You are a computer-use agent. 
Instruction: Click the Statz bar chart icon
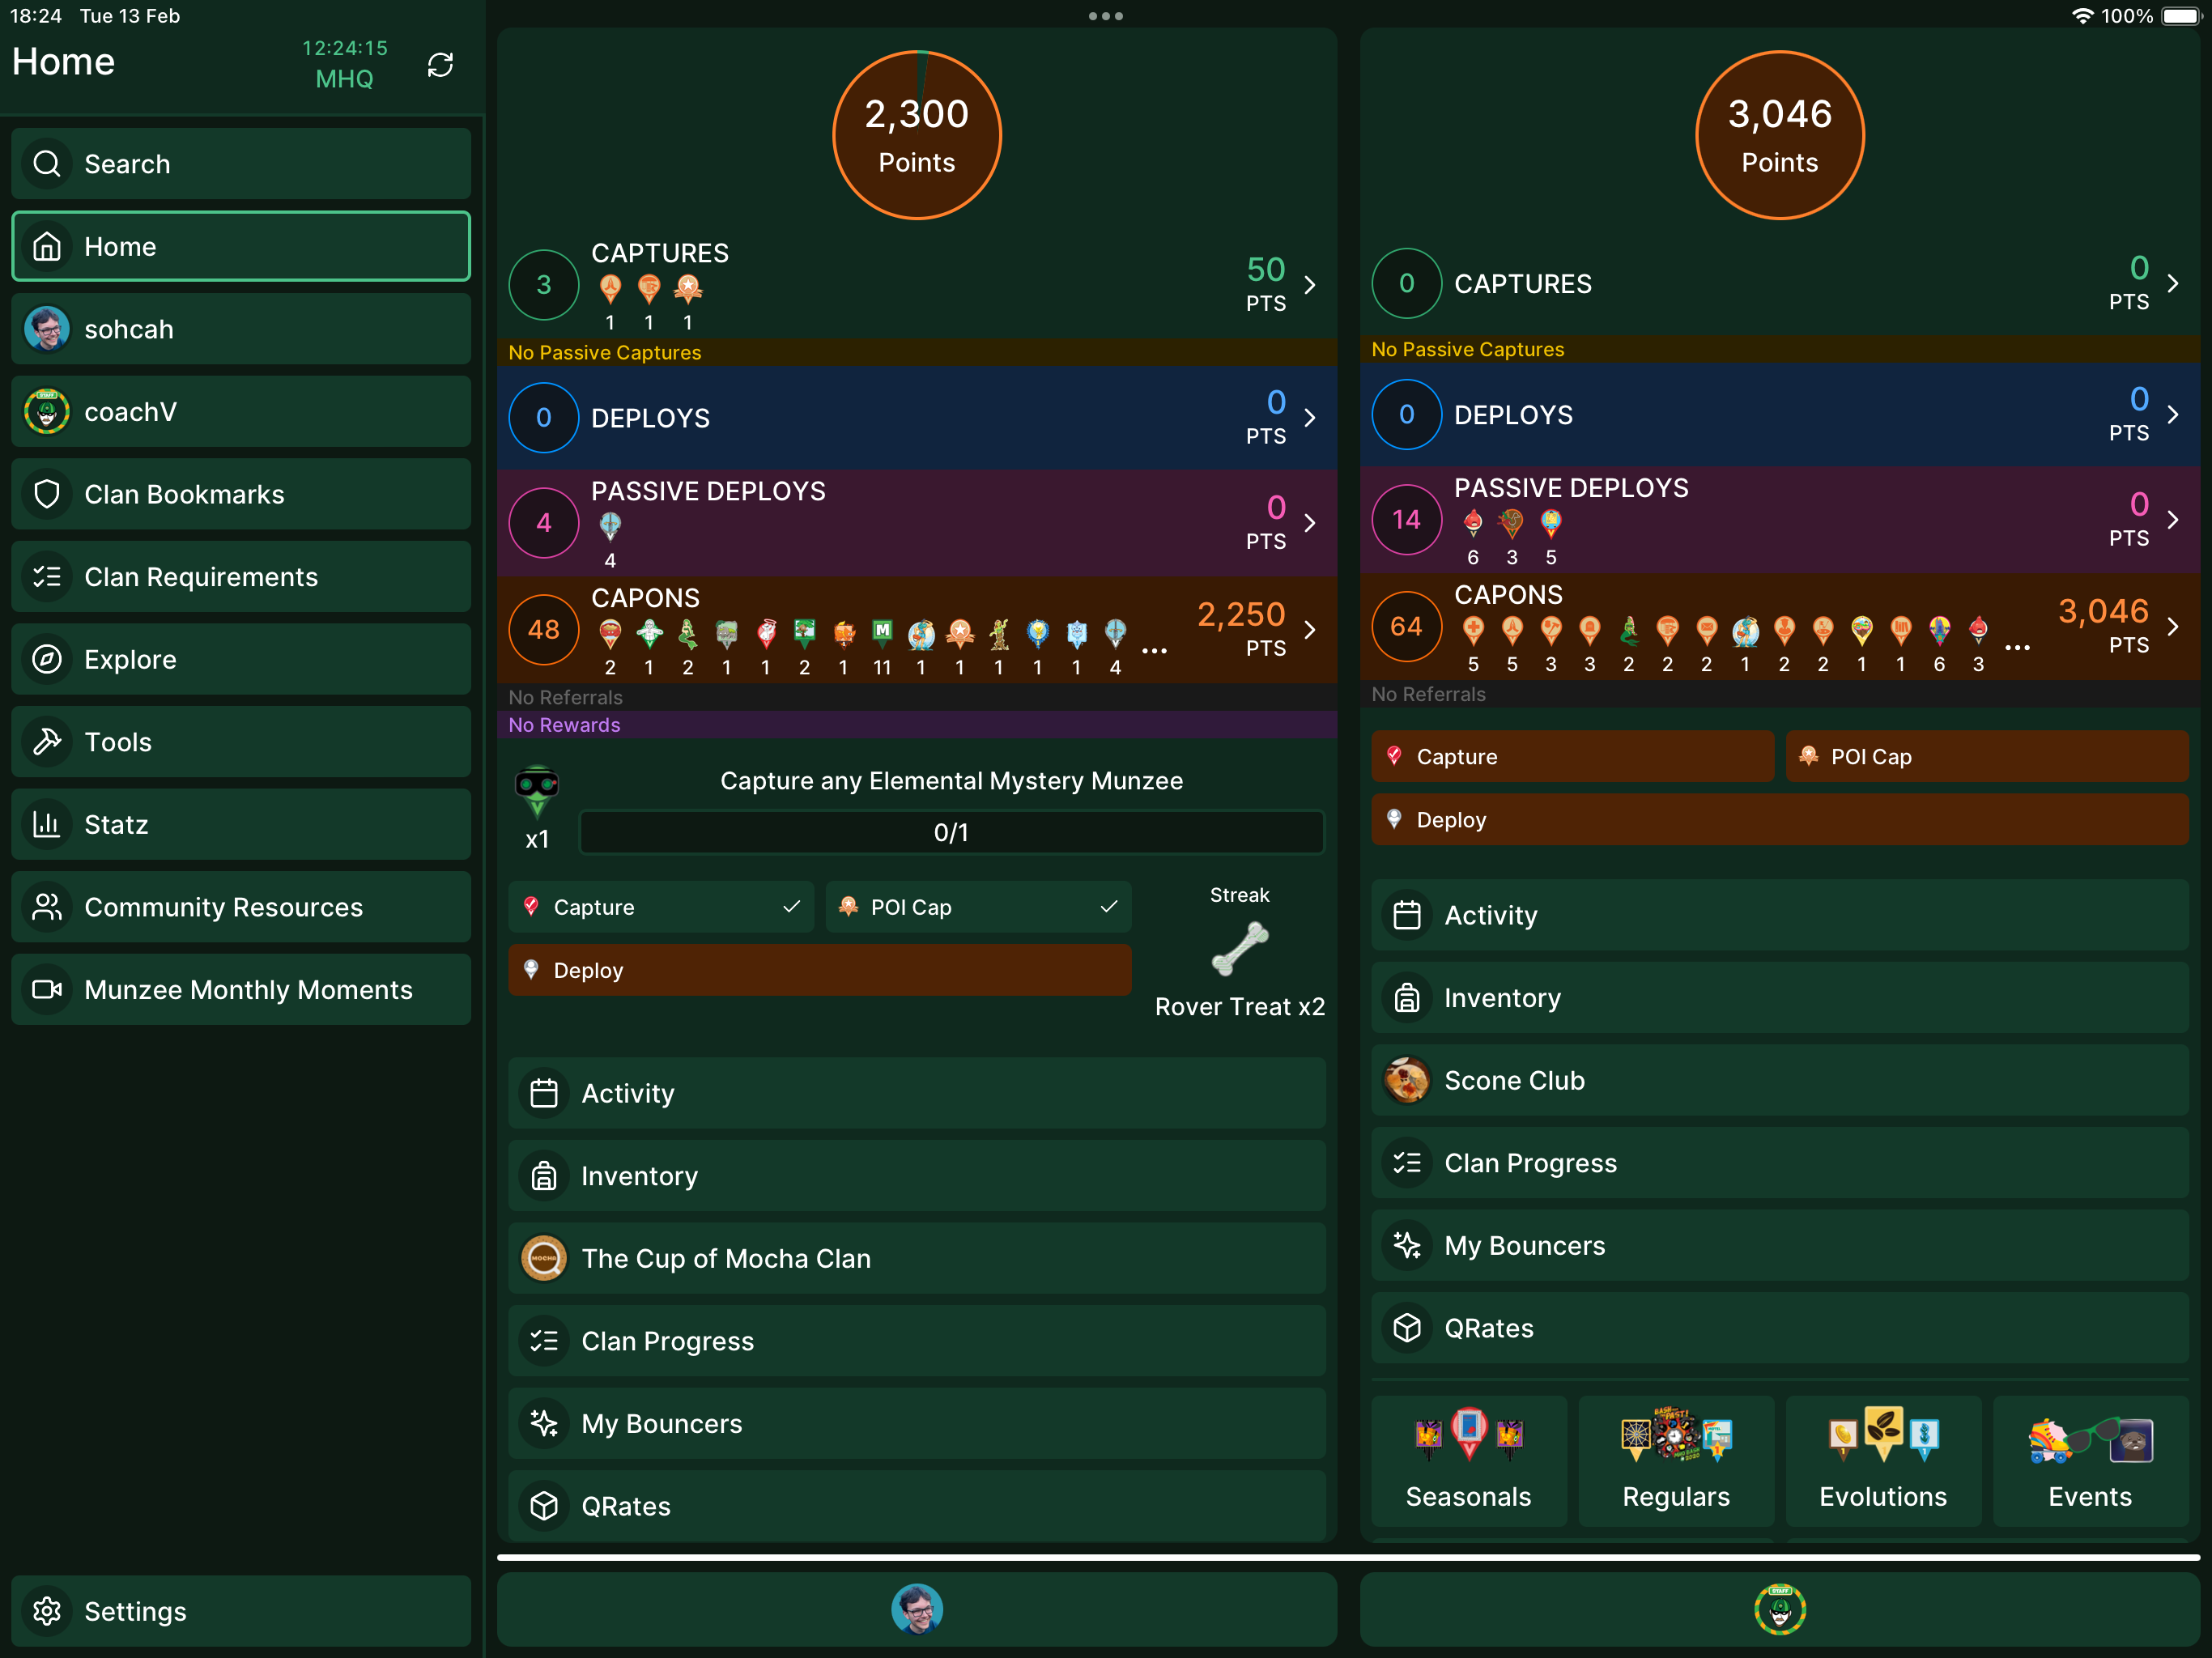point(47,824)
